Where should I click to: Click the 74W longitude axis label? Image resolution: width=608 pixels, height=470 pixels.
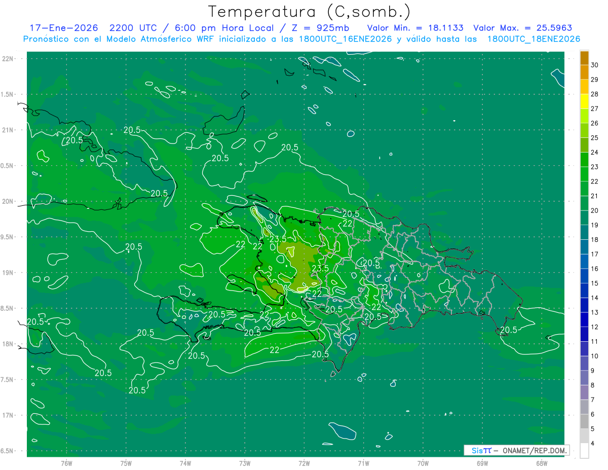coord(185,463)
